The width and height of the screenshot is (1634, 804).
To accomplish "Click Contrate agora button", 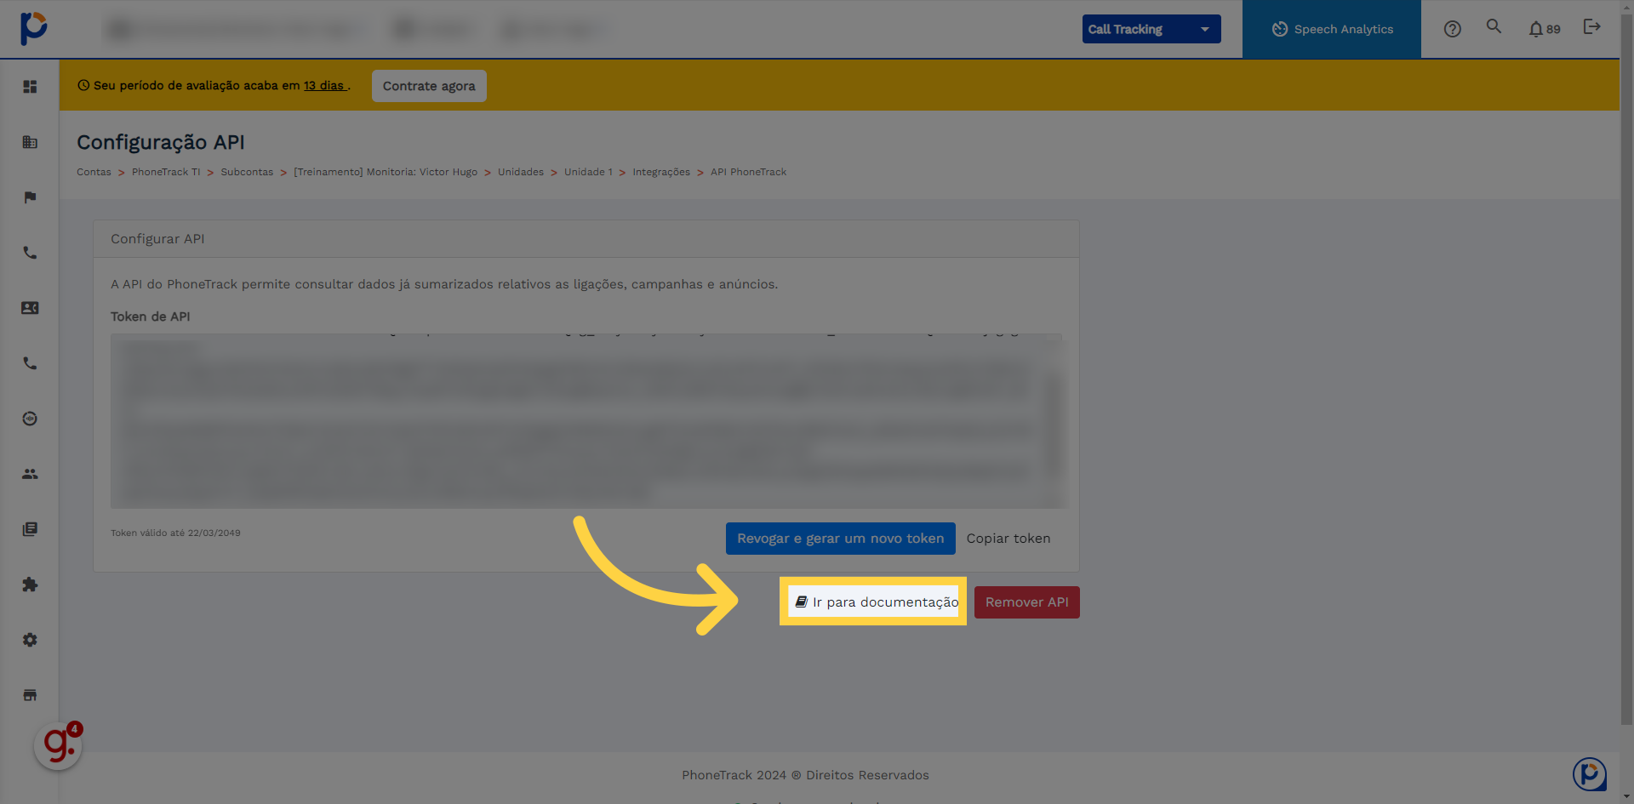I will pyautogui.click(x=429, y=86).
